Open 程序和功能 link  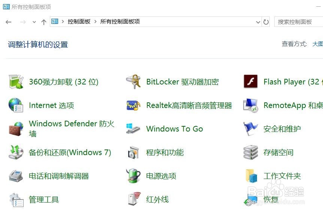(x=165, y=152)
